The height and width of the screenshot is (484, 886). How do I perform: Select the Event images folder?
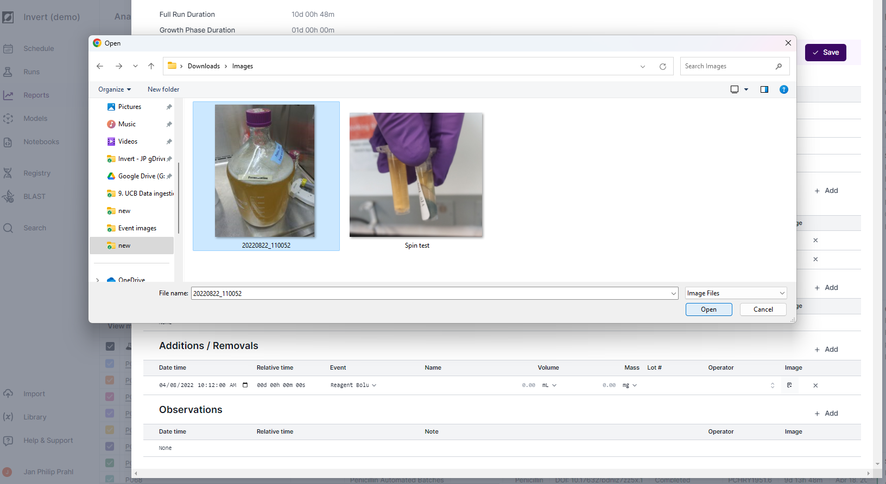pos(137,228)
